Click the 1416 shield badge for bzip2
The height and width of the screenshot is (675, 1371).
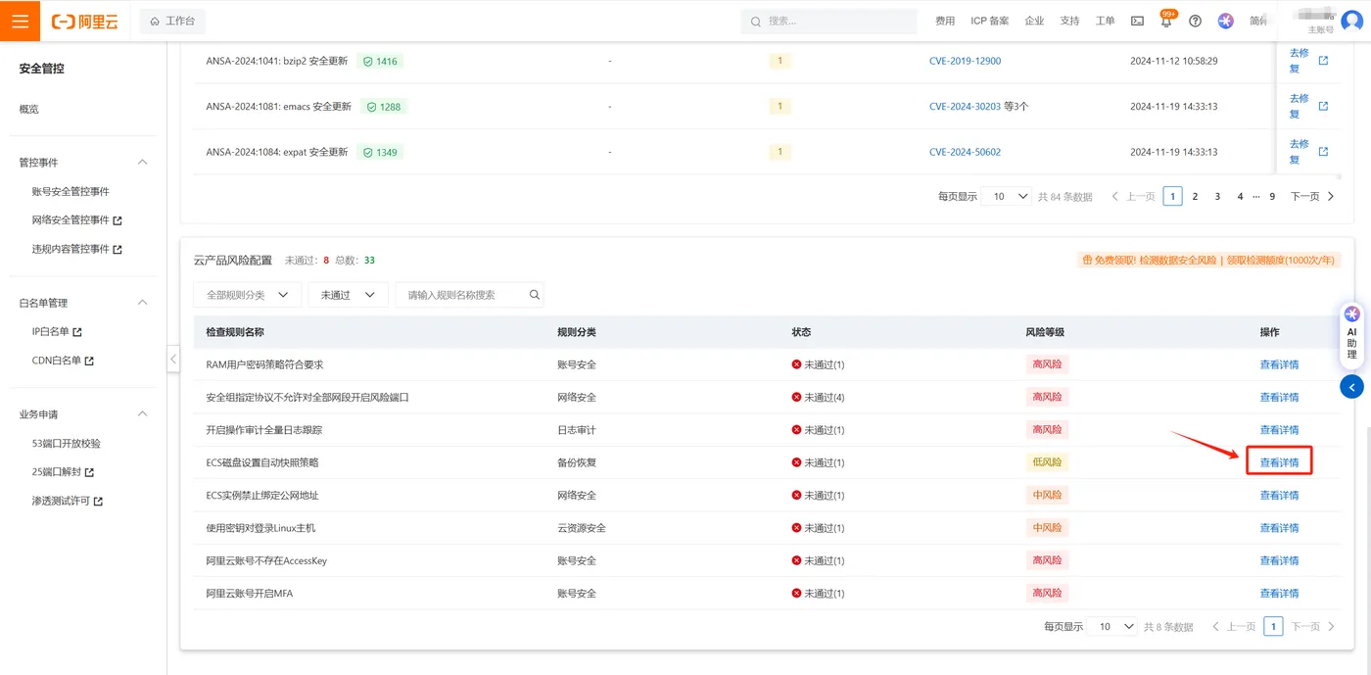(x=380, y=61)
